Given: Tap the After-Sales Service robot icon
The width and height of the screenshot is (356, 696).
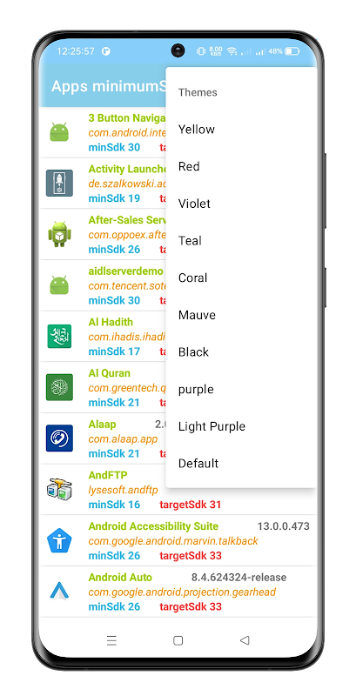Looking at the screenshot, I should coord(59,234).
